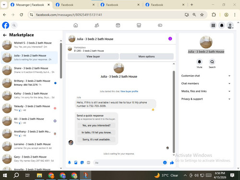Bookmark this page with the star icon
The height and width of the screenshot is (180, 240).
[202, 15]
